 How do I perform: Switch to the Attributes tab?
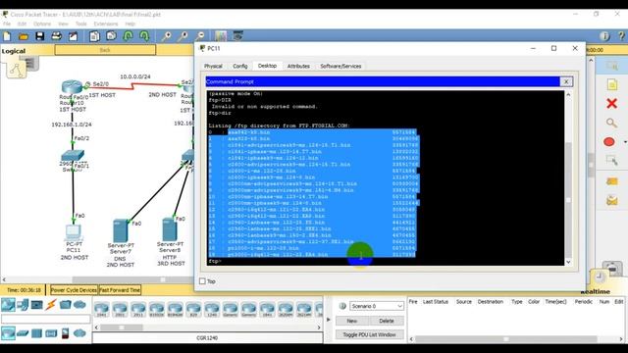[x=298, y=66]
